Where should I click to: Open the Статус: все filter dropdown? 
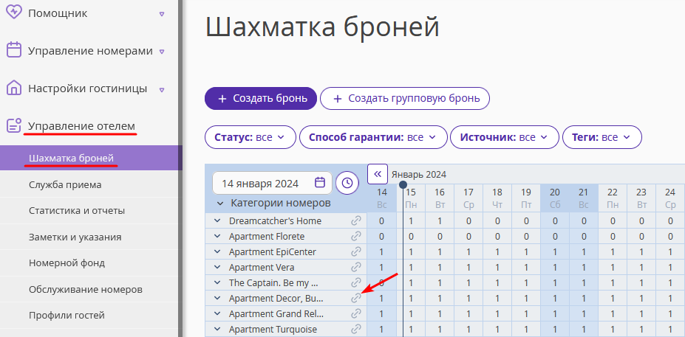[x=251, y=137]
